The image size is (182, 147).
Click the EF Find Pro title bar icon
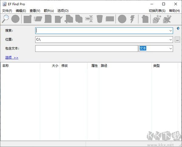point(5,4)
